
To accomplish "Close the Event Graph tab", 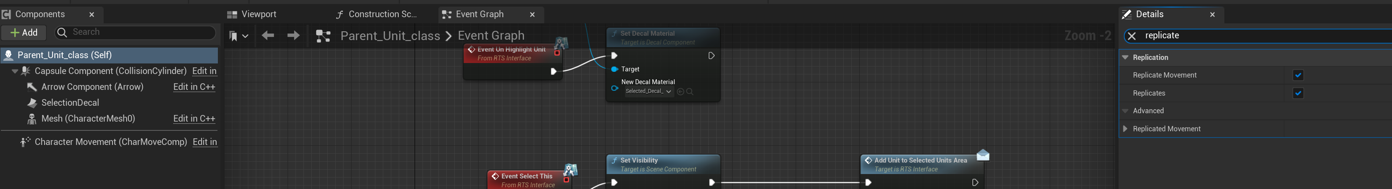I will (532, 15).
